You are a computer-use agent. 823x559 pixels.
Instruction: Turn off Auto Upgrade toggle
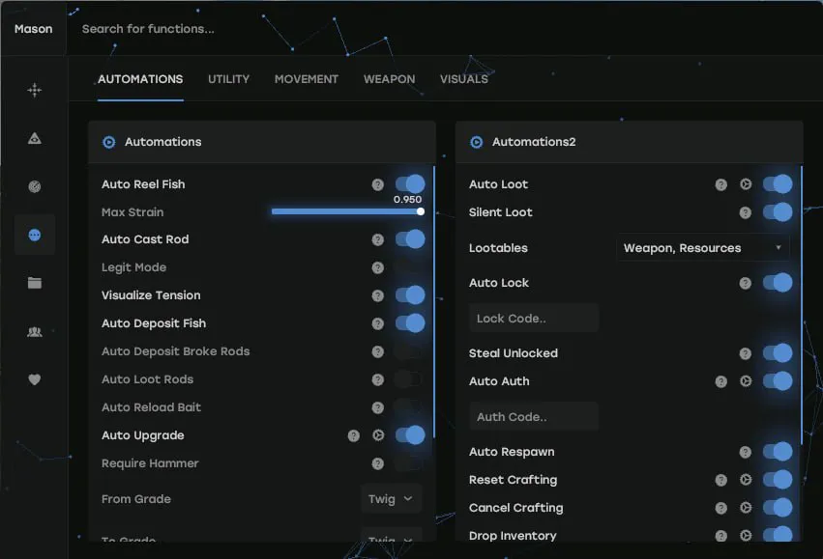pos(410,435)
